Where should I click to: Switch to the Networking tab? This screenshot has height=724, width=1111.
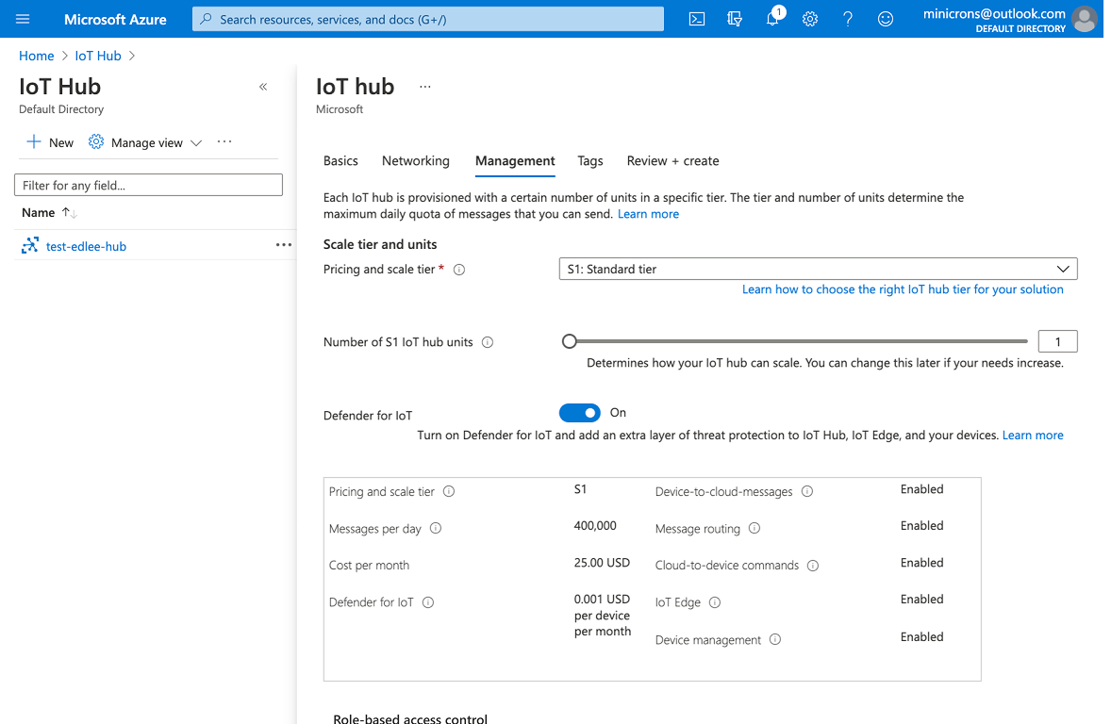415,161
